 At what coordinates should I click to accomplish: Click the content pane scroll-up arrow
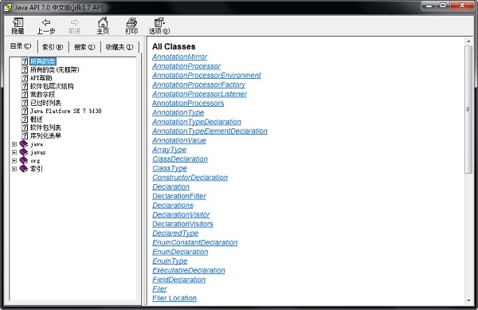coord(468,41)
